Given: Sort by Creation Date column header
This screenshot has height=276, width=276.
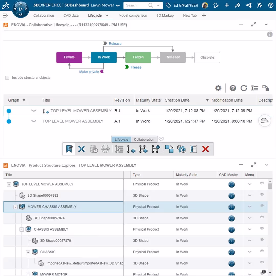Looking at the screenshot, I should pyautogui.click(x=177, y=100).
